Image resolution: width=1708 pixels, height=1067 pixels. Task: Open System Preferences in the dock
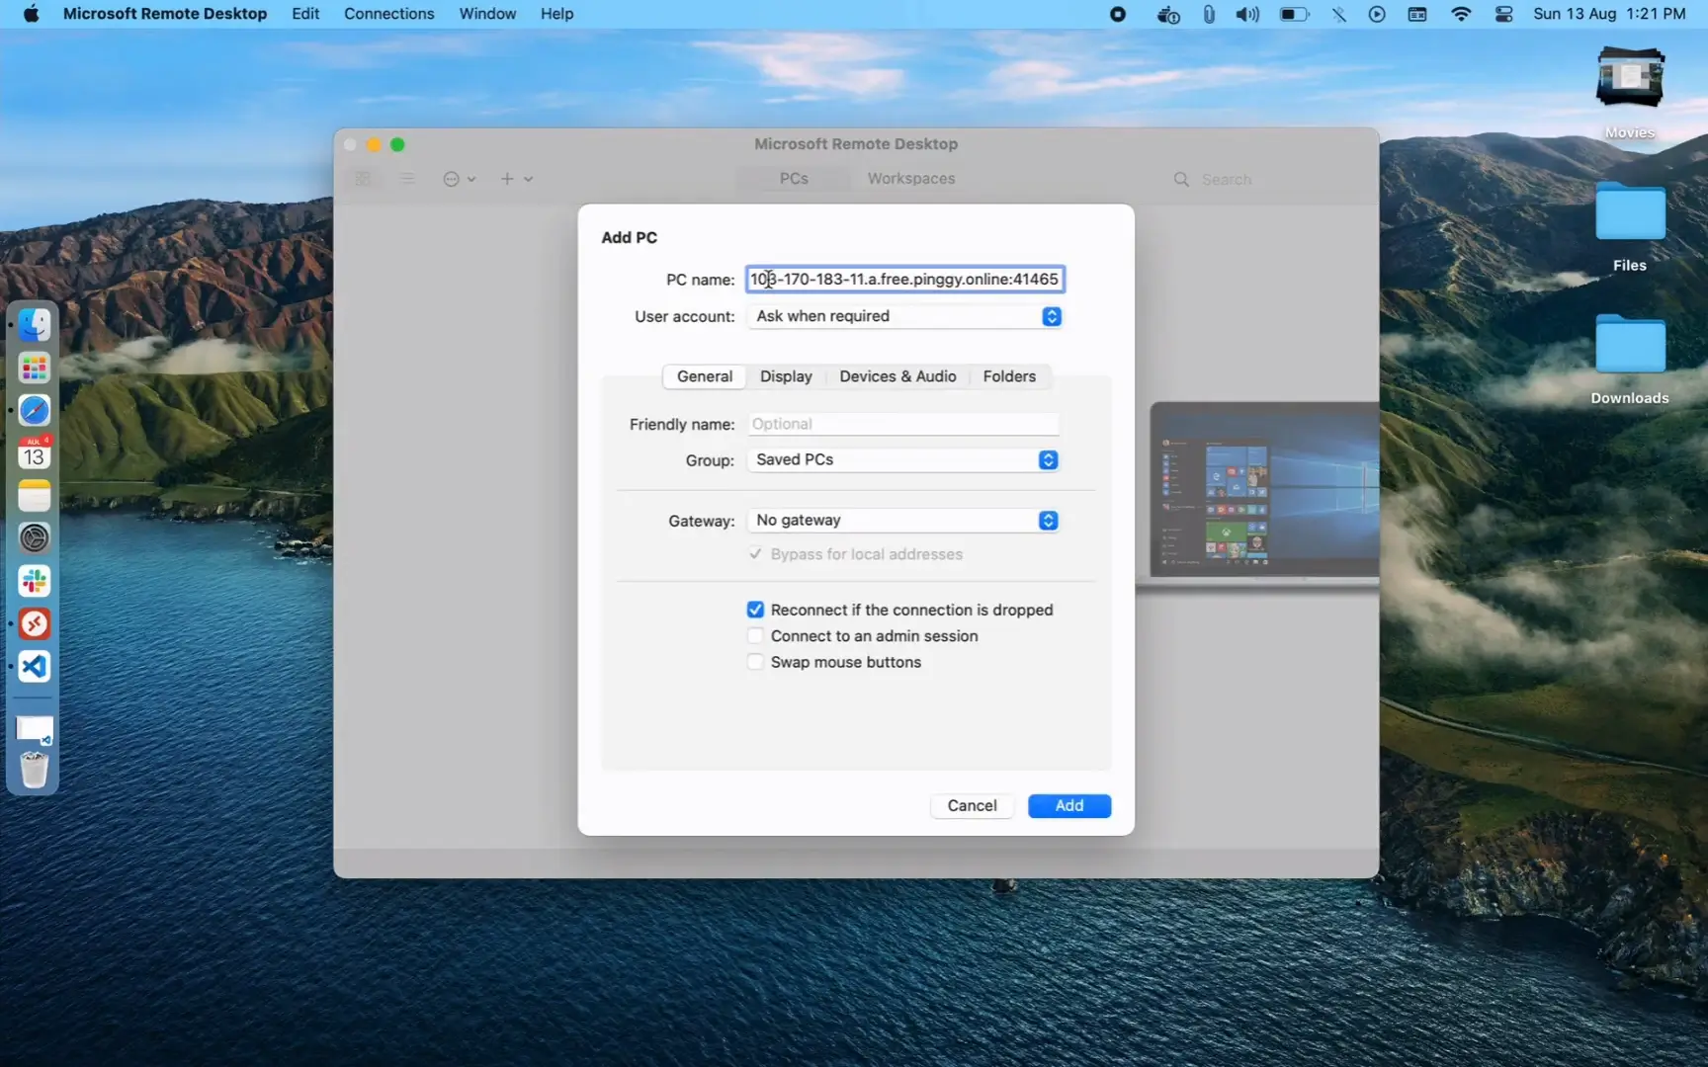coord(34,538)
